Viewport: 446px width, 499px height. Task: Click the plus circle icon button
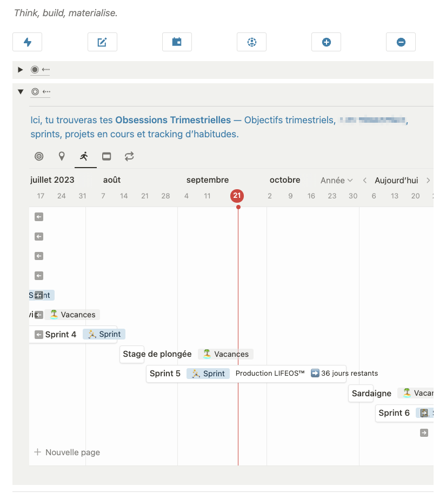click(326, 42)
